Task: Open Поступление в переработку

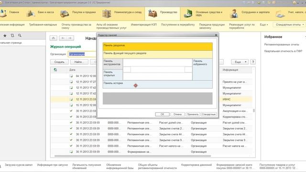Action: click(178, 25)
